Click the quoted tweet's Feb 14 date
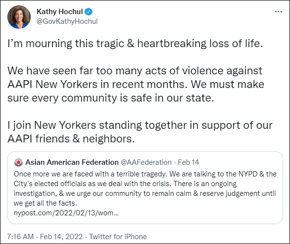The image size is (290, 244). (188, 162)
